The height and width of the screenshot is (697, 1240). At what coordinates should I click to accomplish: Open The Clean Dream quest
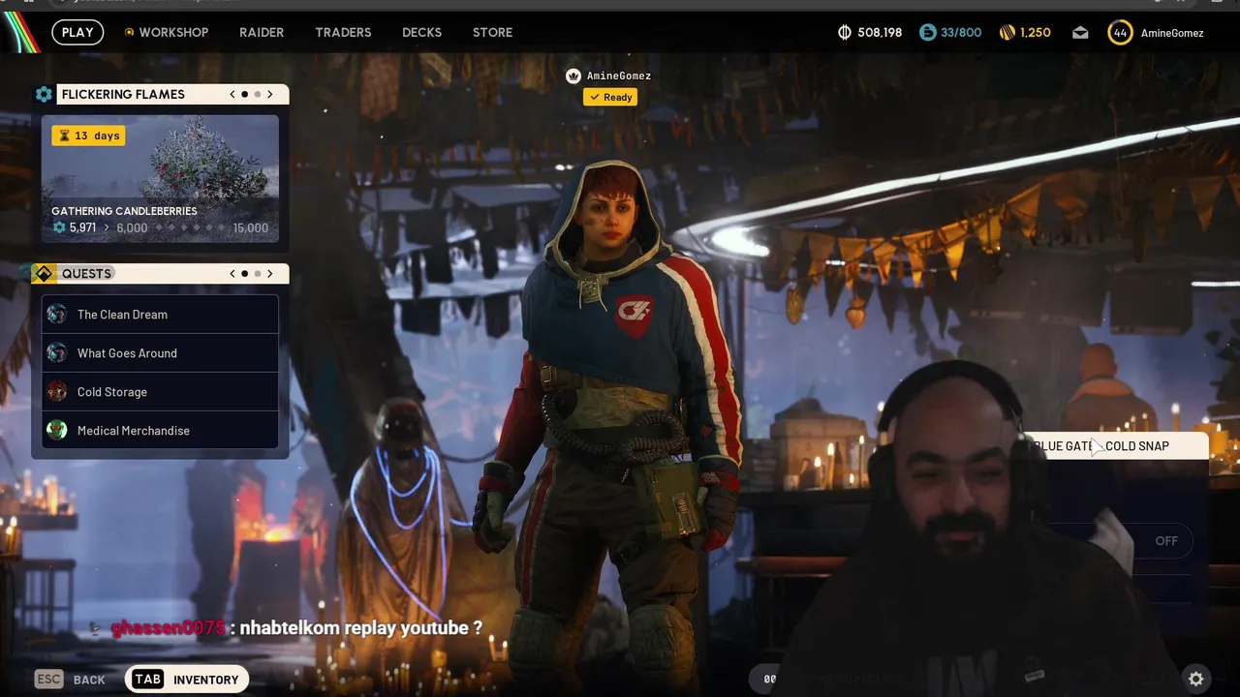pos(161,315)
